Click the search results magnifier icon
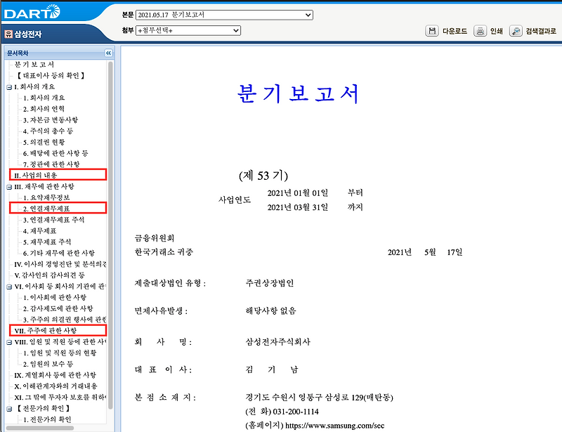Screen dimensions: 562x432 point(516,31)
